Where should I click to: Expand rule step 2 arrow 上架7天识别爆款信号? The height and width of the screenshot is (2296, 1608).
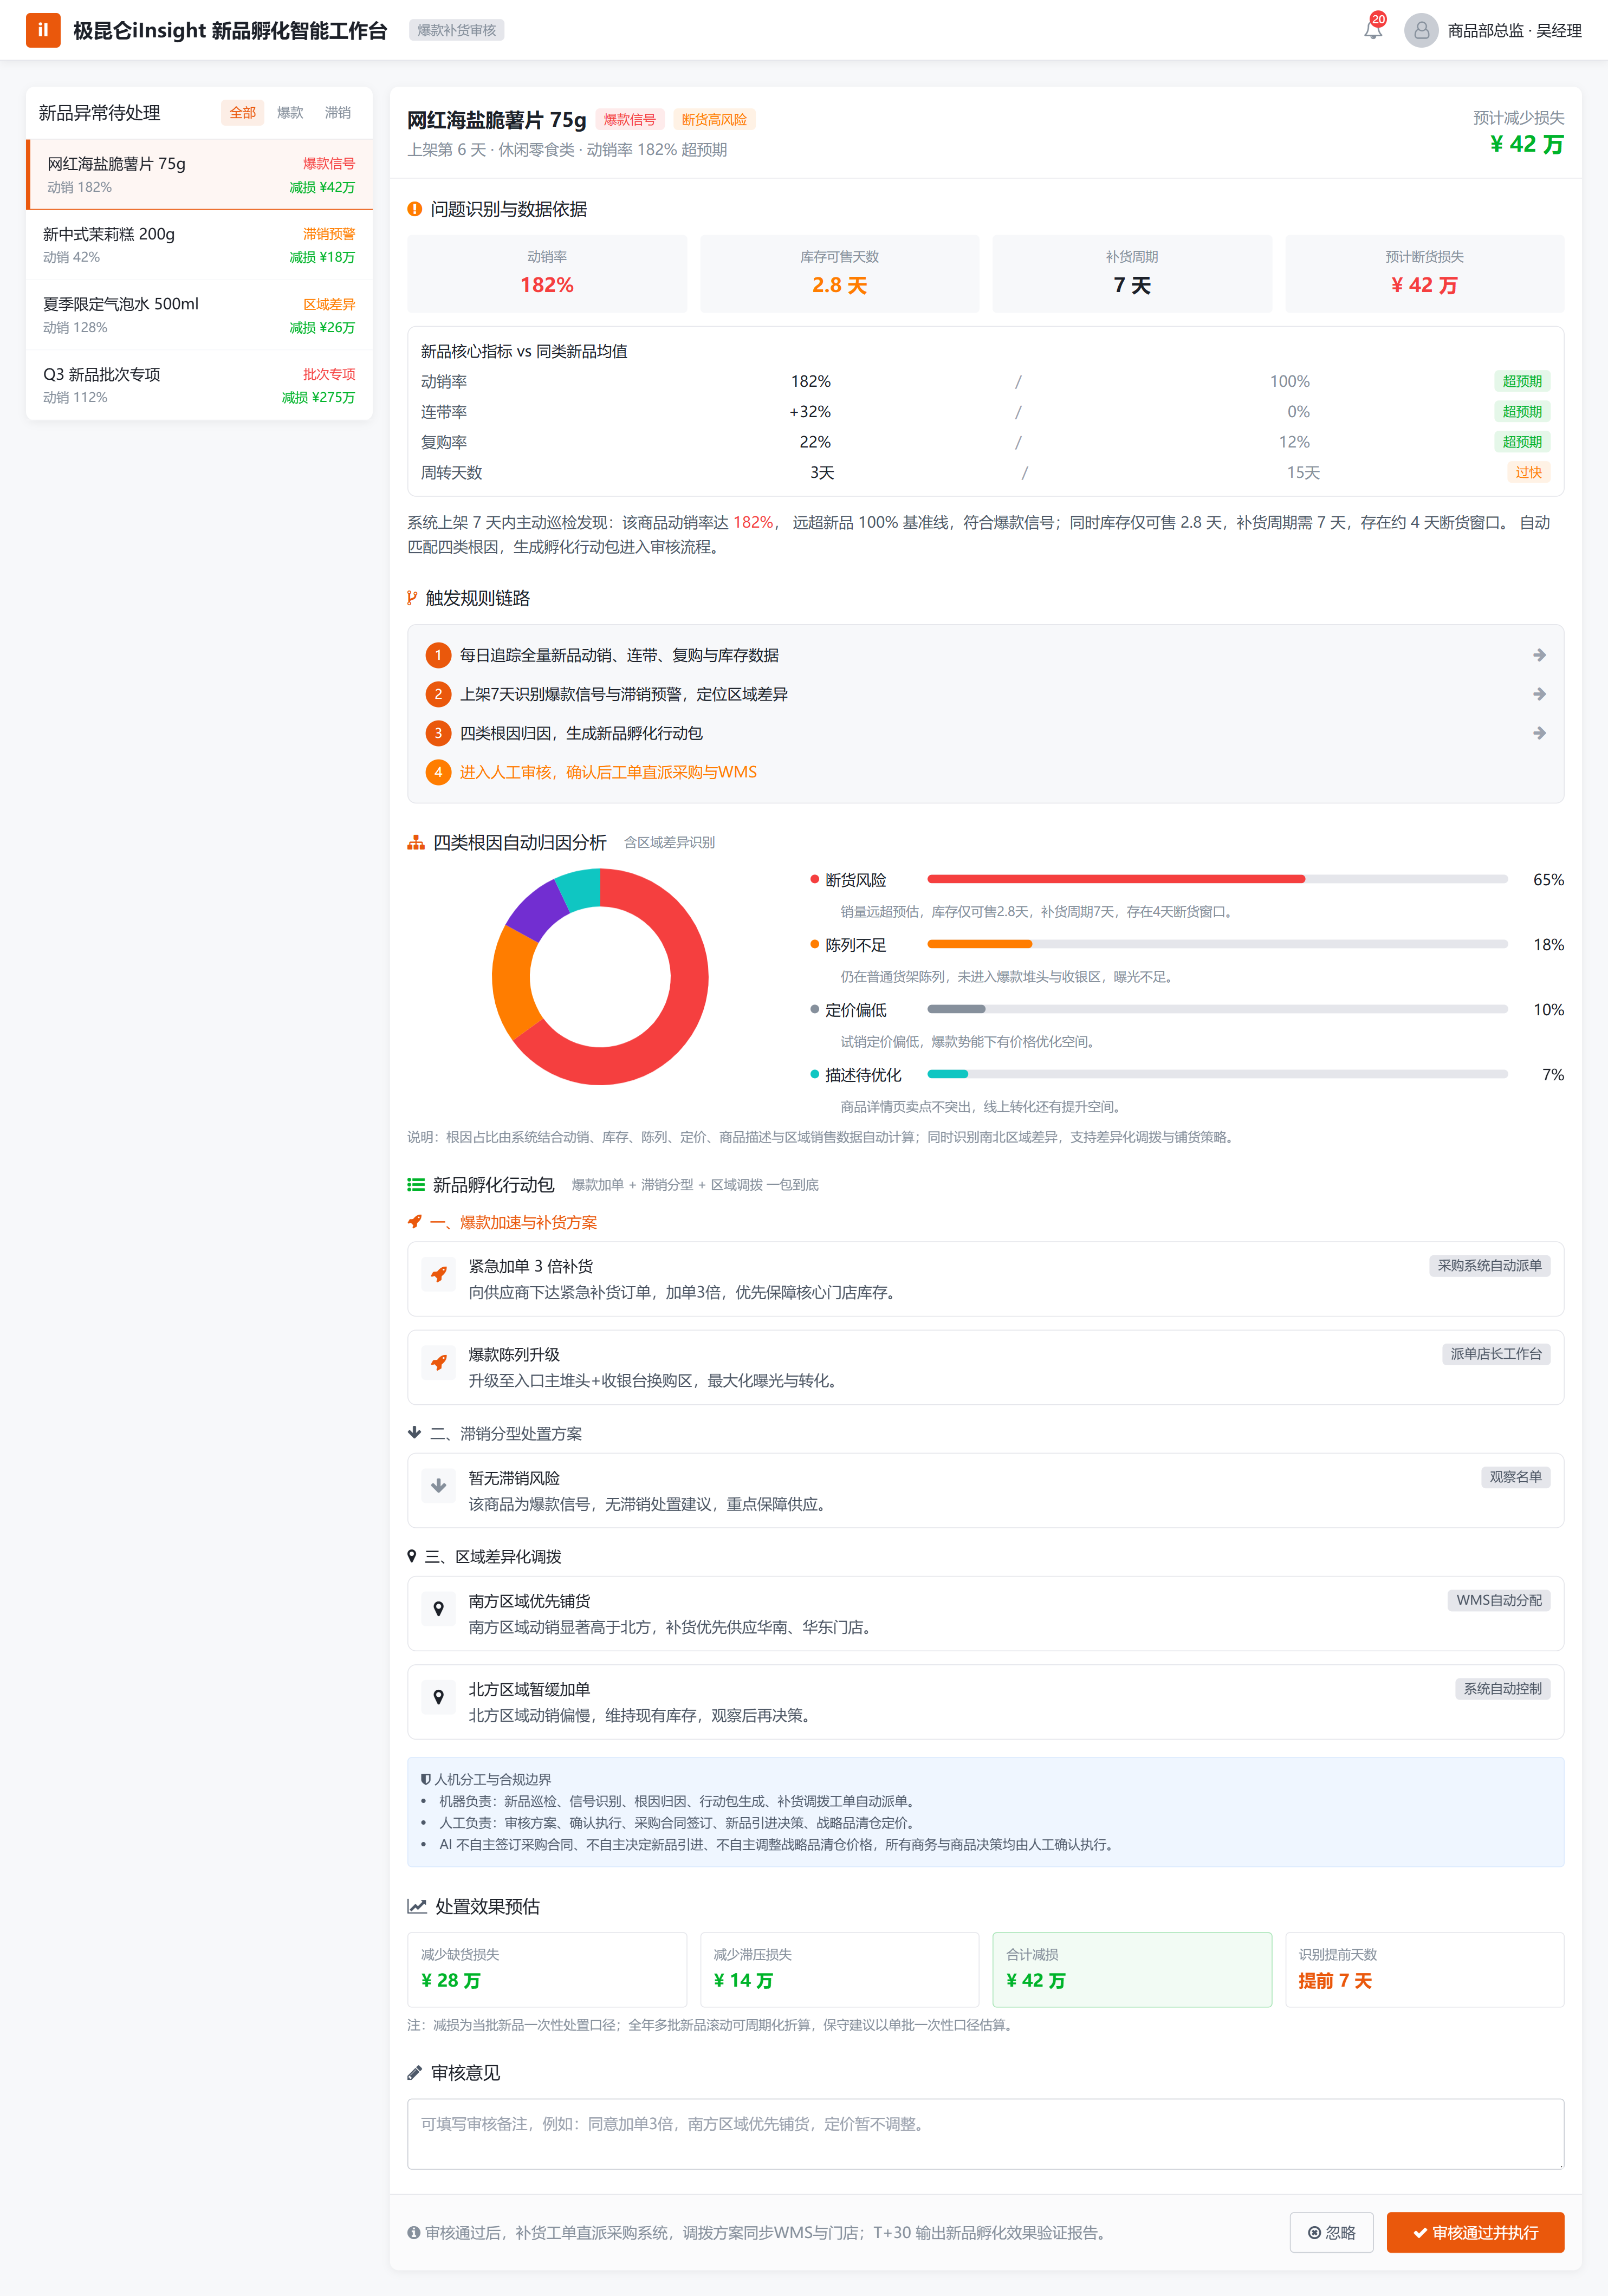coord(1539,694)
